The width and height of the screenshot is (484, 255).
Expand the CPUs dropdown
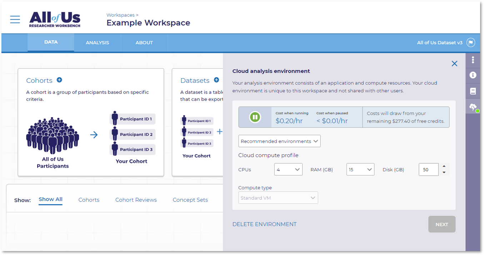(288, 170)
